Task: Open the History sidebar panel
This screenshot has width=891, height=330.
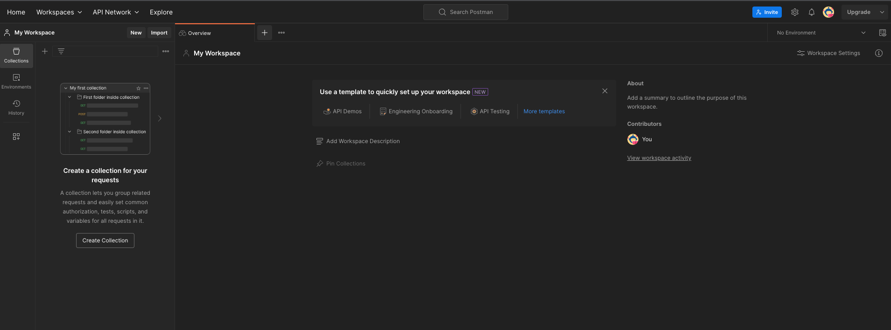Action: click(x=16, y=108)
